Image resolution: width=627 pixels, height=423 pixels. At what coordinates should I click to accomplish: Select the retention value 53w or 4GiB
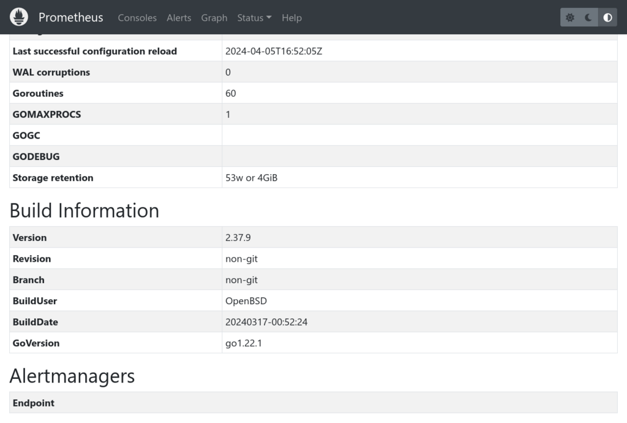coord(251,178)
